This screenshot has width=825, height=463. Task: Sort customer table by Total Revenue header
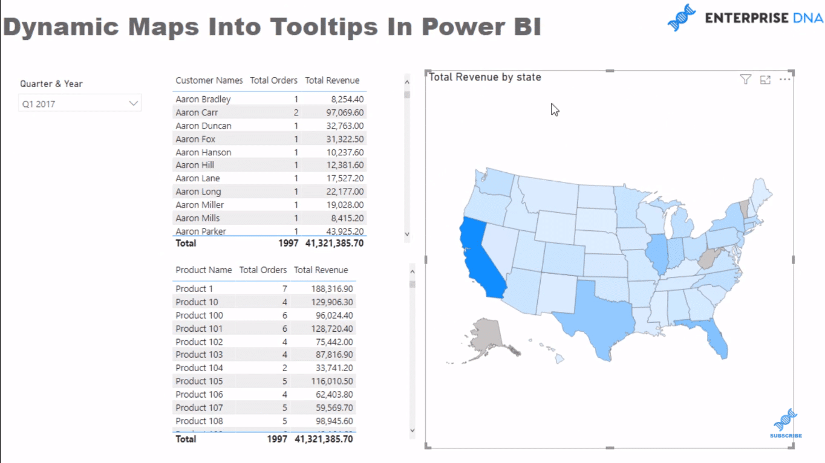pyautogui.click(x=332, y=80)
